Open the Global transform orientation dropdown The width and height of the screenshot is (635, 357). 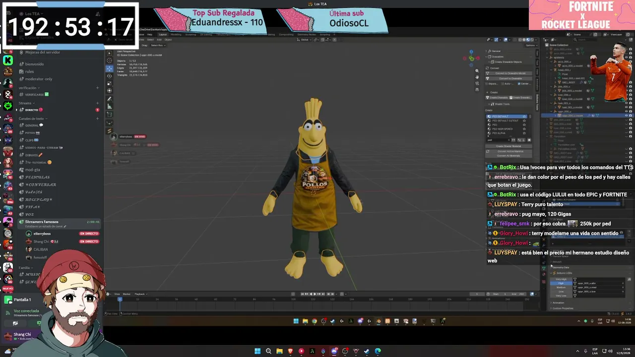pyautogui.click(x=304, y=40)
